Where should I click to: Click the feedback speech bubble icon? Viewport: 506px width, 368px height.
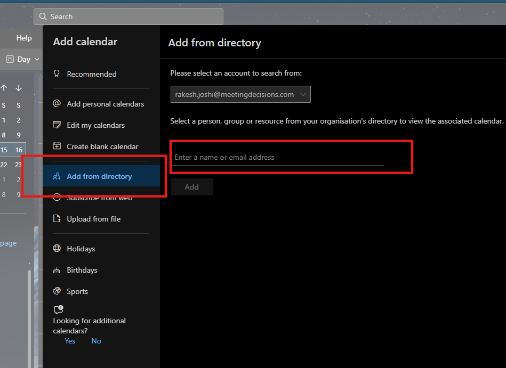pos(59,309)
